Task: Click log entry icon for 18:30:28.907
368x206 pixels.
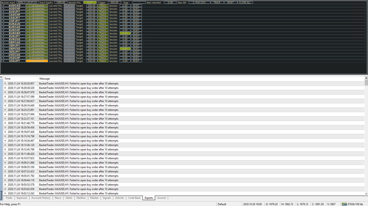Action: (5, 84)
